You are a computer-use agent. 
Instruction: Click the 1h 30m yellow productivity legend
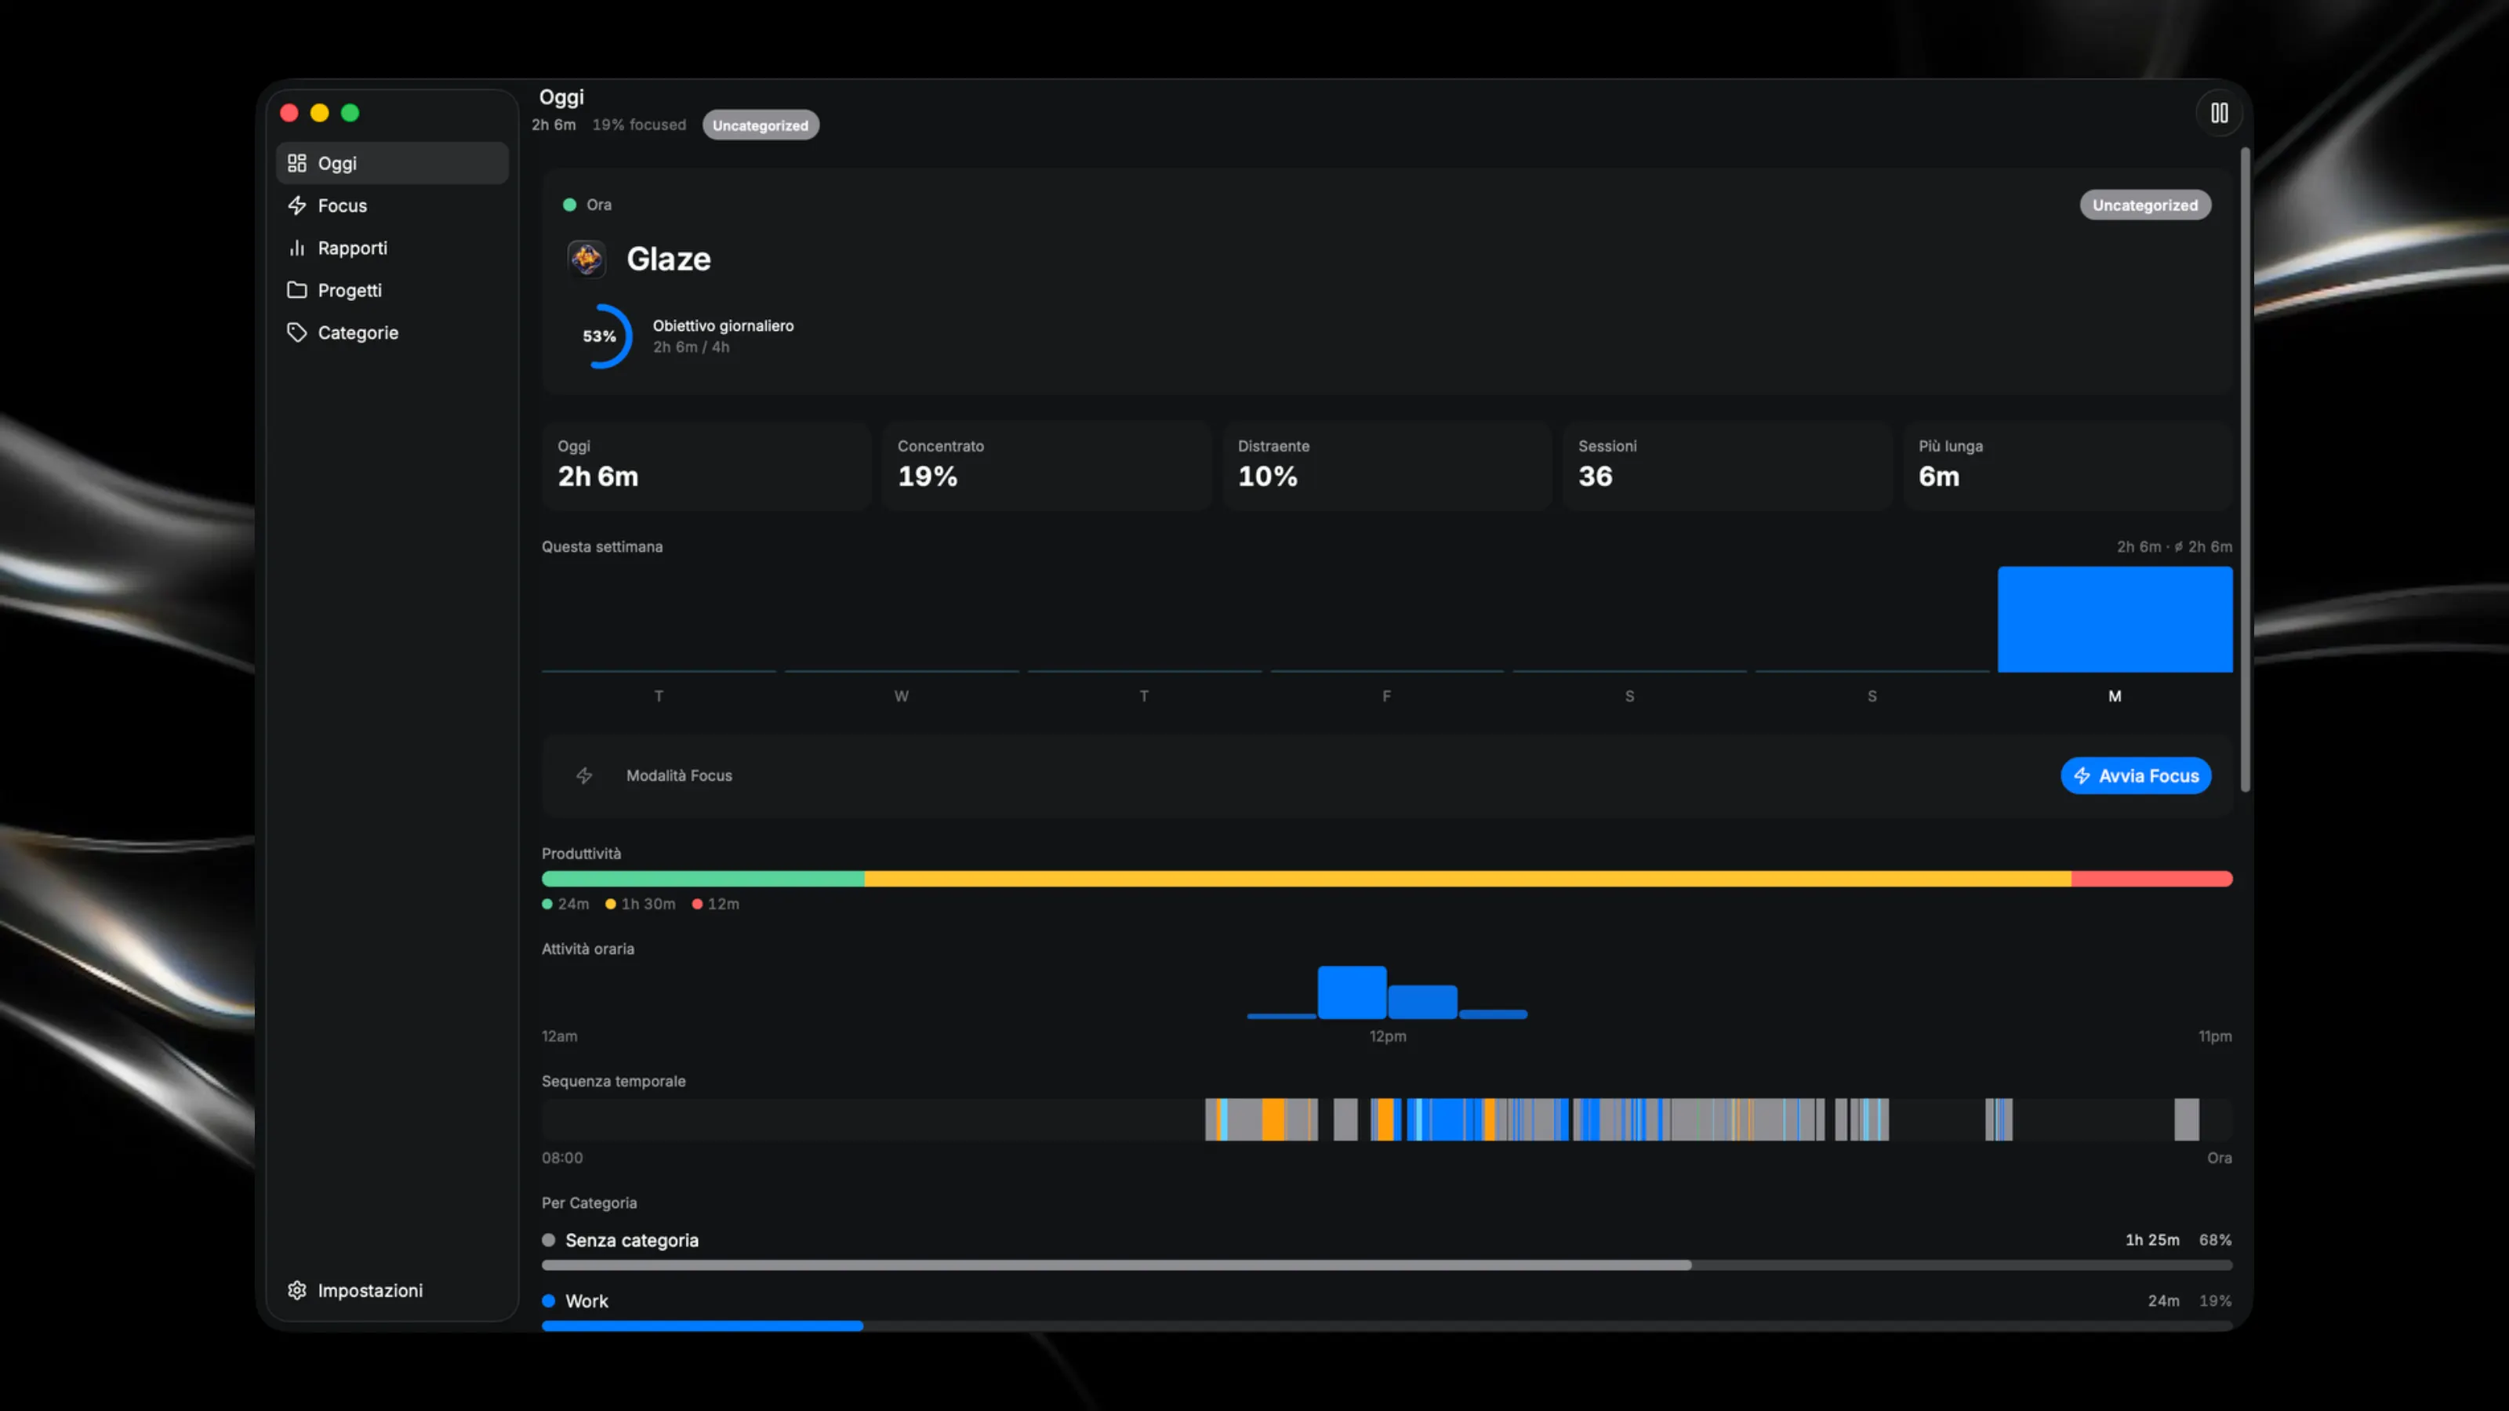(640, 904)
